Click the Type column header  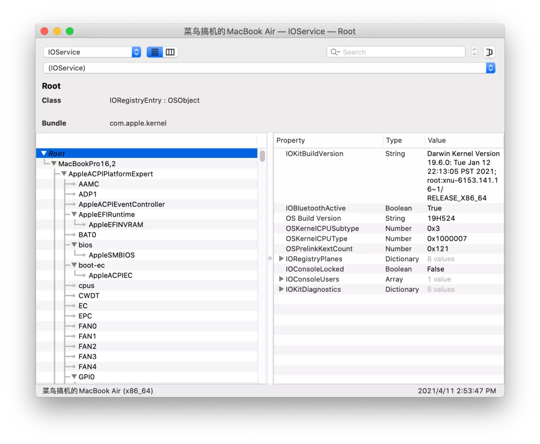403,140
